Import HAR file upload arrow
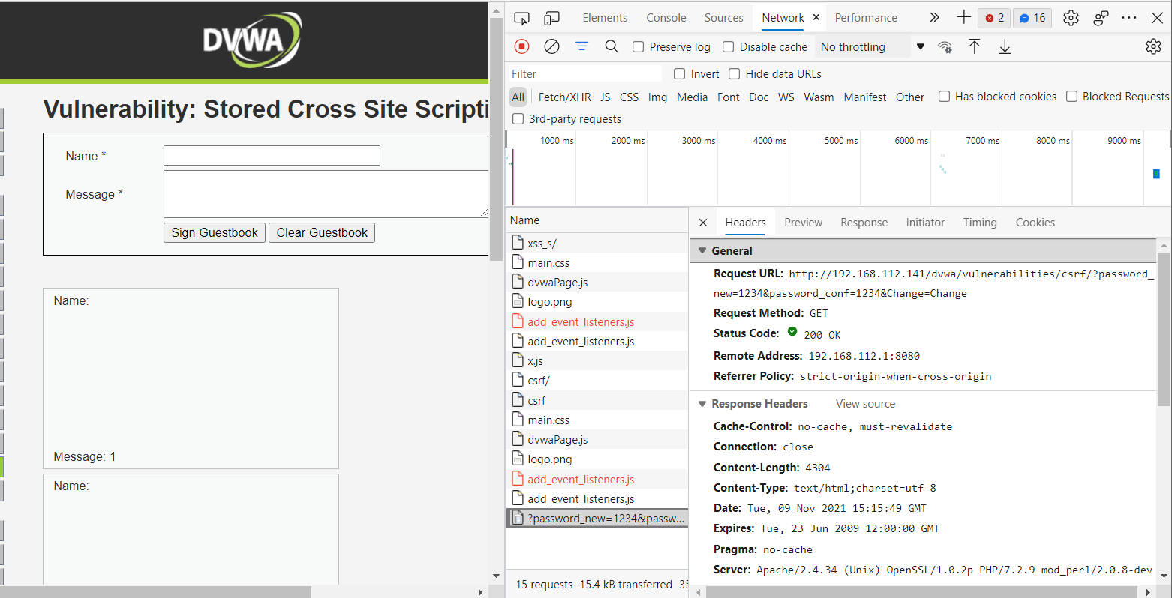 (x=974, y=46)
